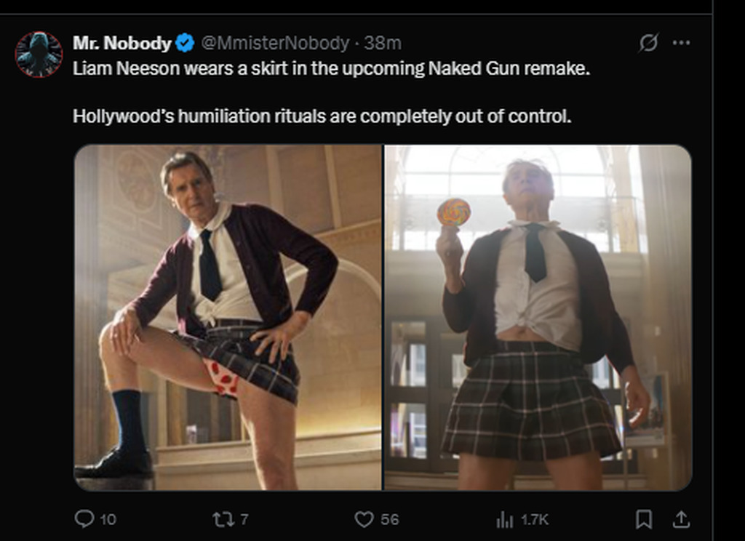
Task: Visit the @MmisterNobody handle link
Action: point(274,44)
